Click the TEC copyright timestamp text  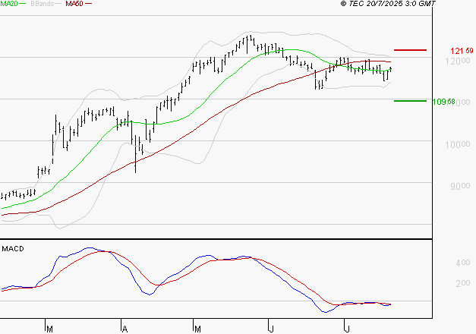388,4
